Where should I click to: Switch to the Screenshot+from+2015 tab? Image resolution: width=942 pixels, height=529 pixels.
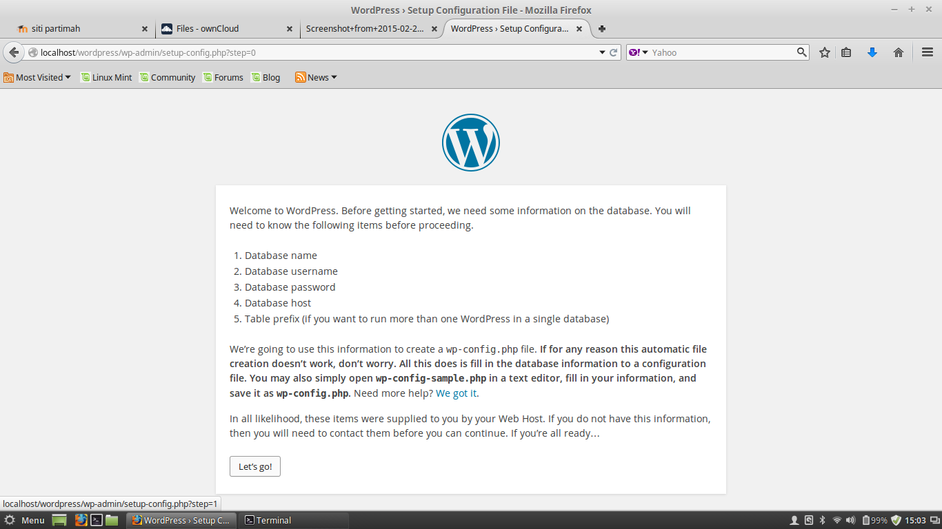[372, 29]
